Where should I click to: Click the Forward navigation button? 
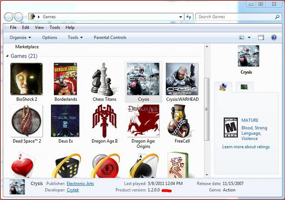pyautogui.click(x=19, y=17)
